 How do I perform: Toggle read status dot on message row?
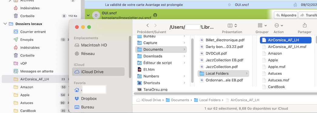(x=229, y=5)
